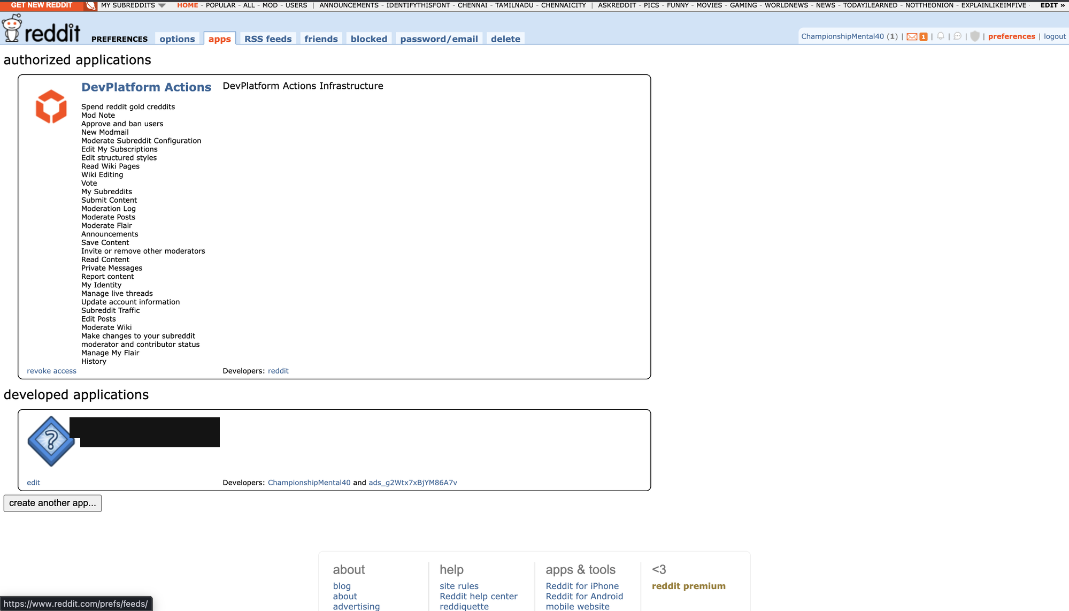Screen dimensions: 1069x611
Task: Click the preferences link in header
Action: [x=1011, y=36]
